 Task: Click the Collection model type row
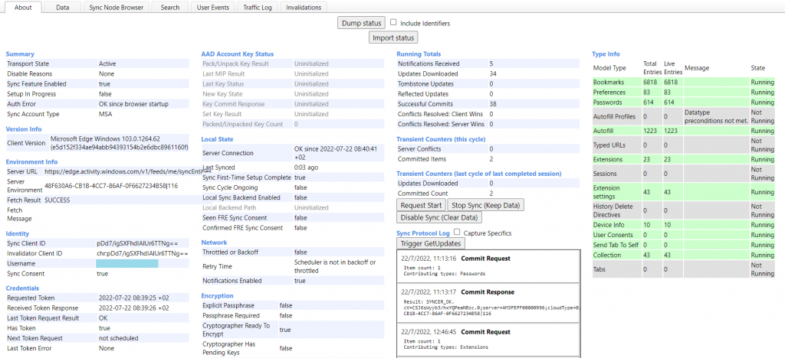click(x=683, y=255)
